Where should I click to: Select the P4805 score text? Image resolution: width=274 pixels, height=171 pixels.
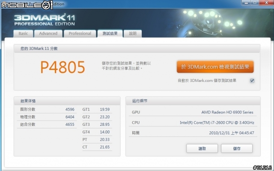click(63, 67)
